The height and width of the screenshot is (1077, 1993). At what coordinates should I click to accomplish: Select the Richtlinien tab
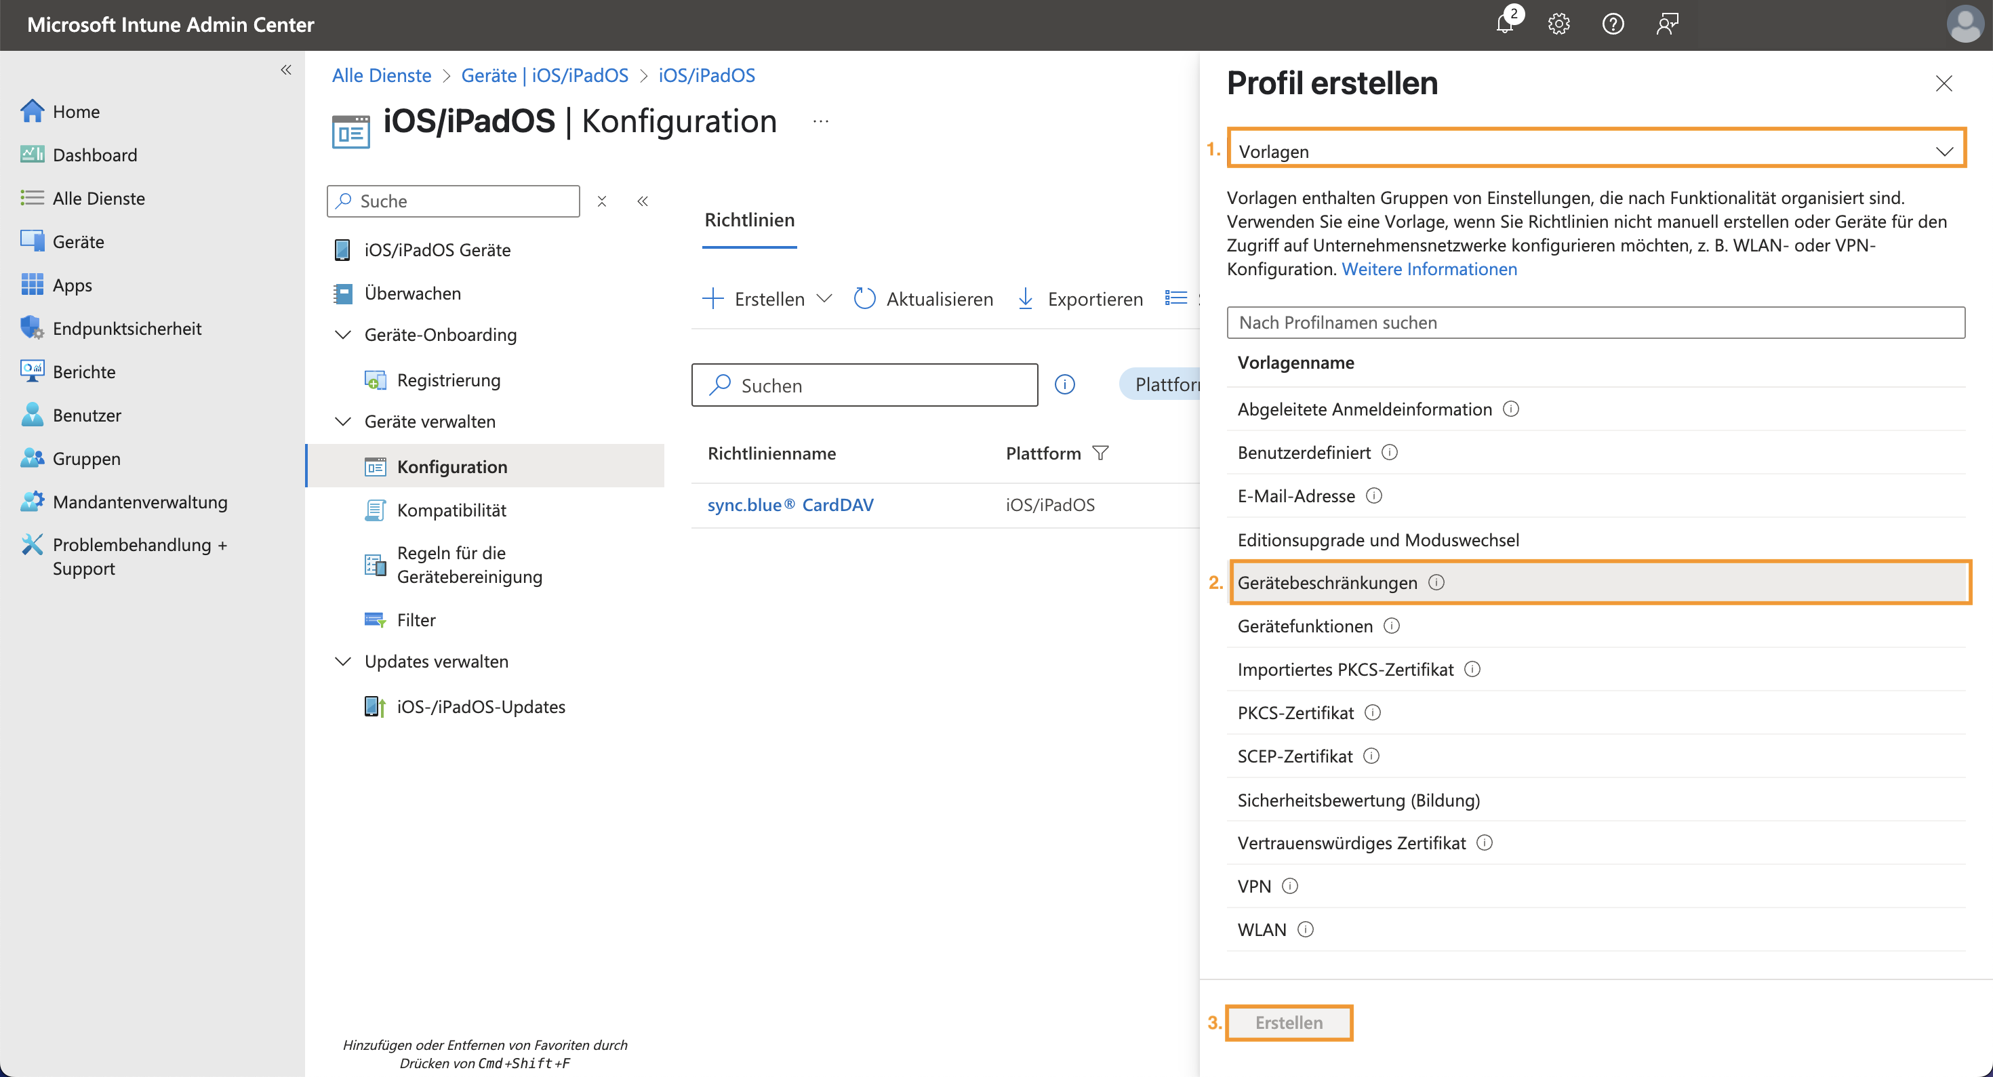pos(749,220)
